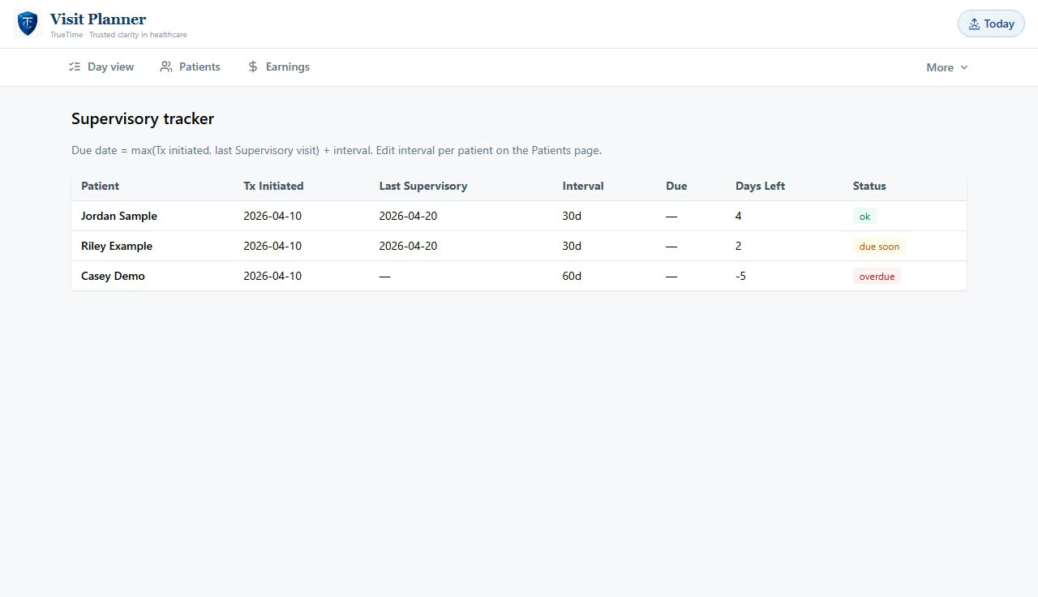Select patient Riley Example
The height and width of the screenshot is (597, 1038).
[117, 246]
